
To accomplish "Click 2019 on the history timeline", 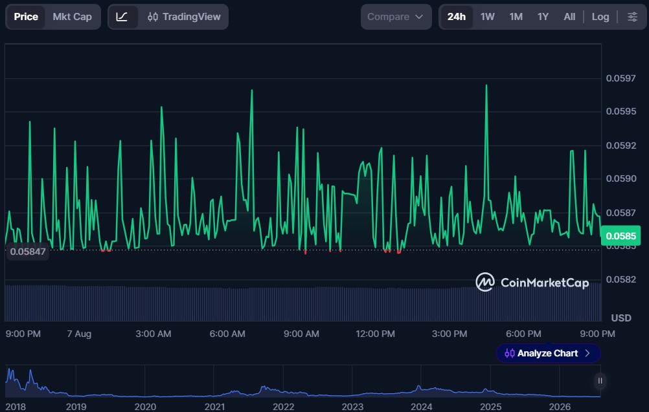I will tap(76, 407).
